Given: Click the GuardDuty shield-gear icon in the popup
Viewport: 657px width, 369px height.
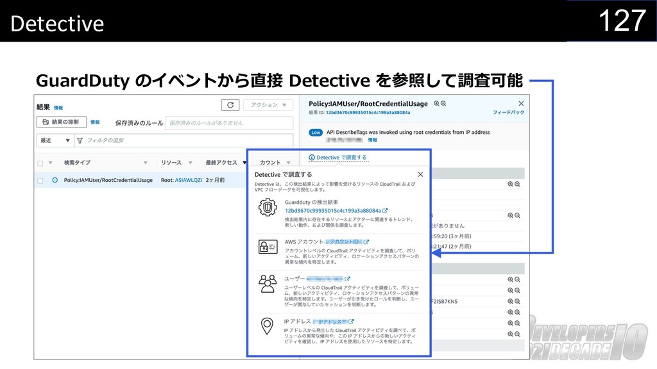Looking at the screenshot, I should (268, 207).
